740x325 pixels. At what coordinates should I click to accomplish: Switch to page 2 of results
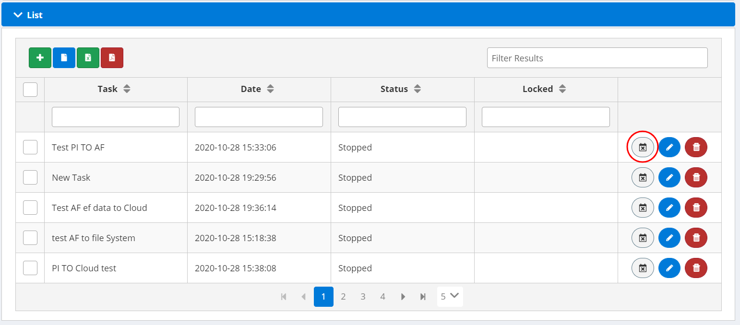343,297
